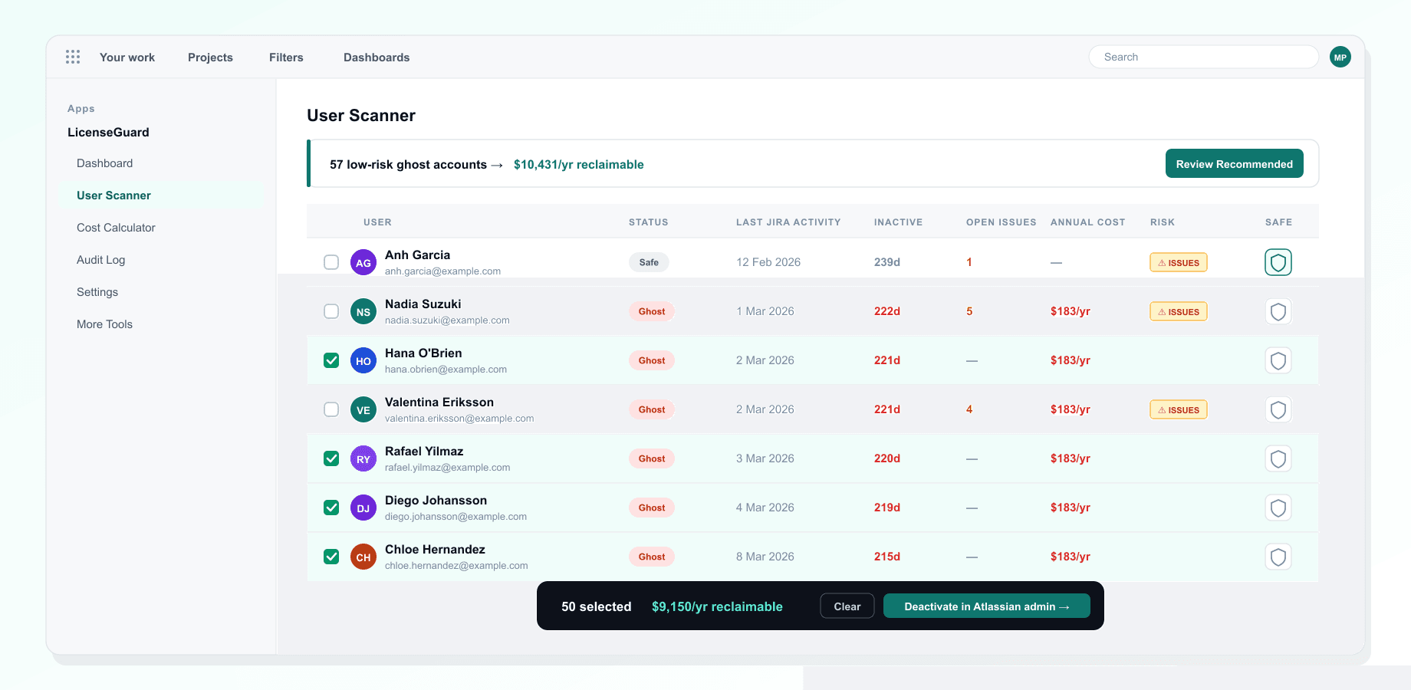
Task: Mark Anh Garcia as safe with shield
Action: pos(1278,262)
